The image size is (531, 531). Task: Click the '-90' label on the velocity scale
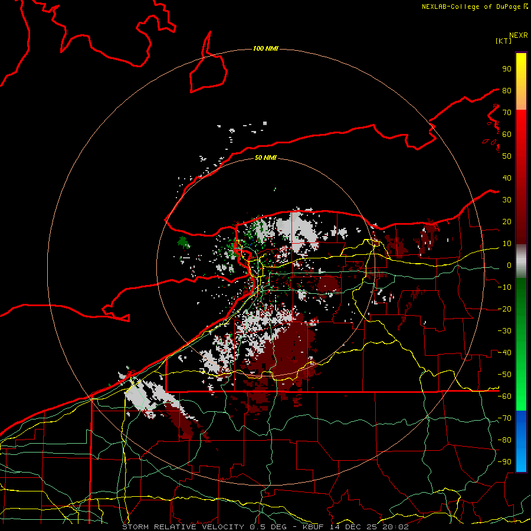point(504,462)
